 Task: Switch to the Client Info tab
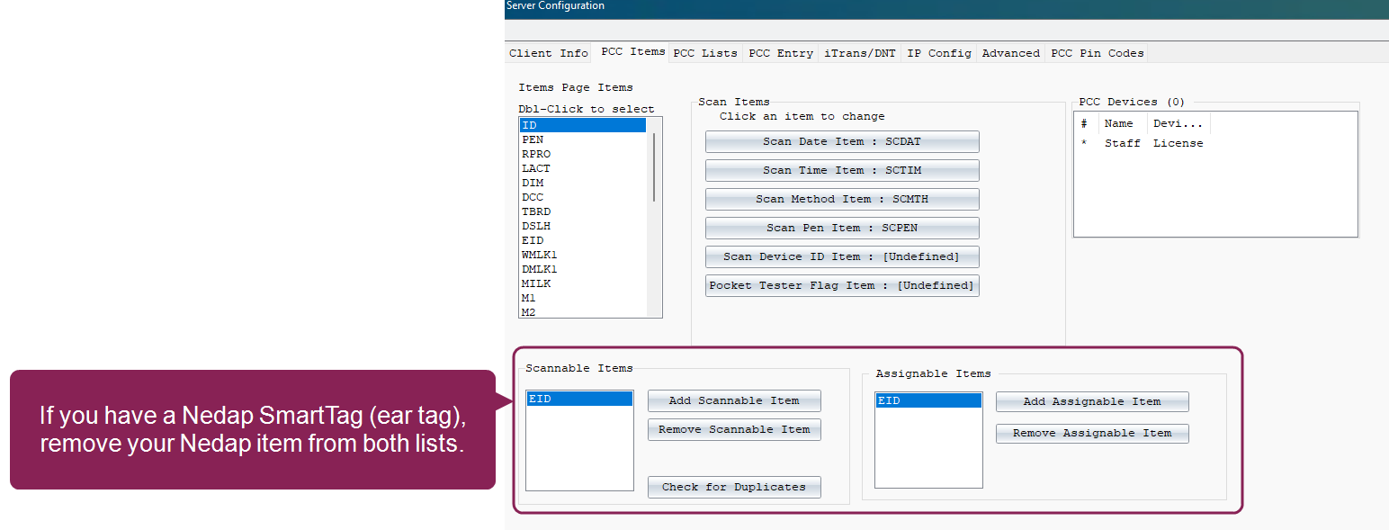click(x=548, y=53)
